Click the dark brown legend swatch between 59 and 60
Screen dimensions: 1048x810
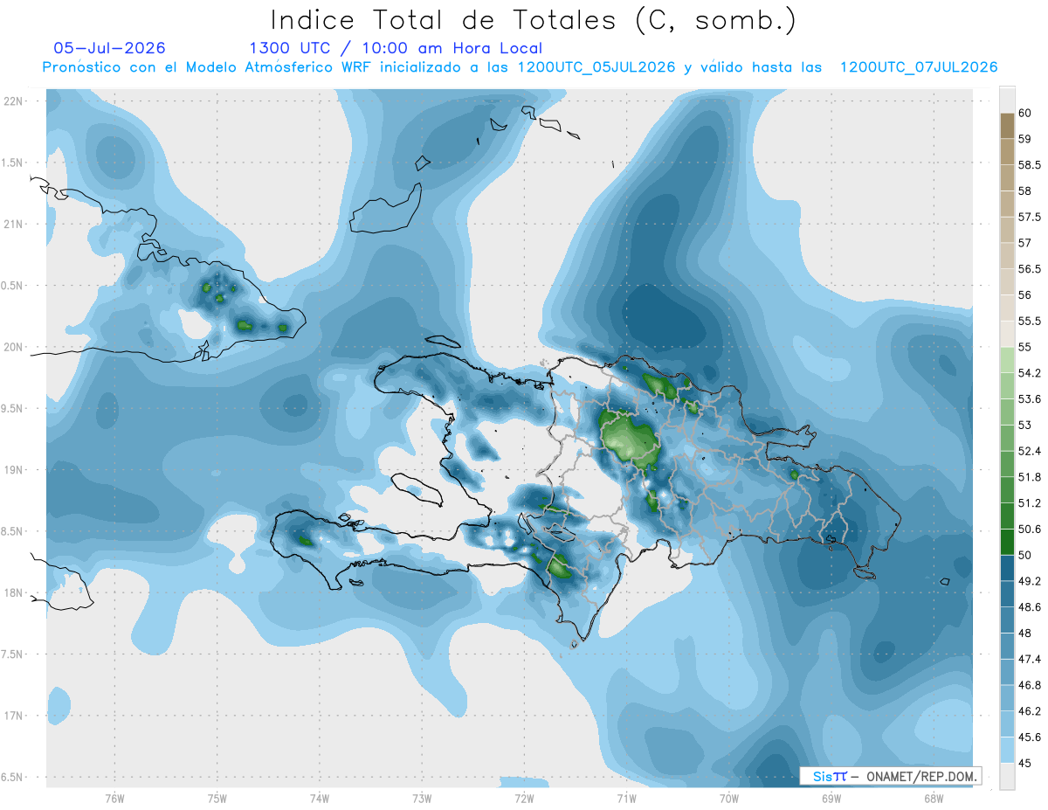(1007, 126)
